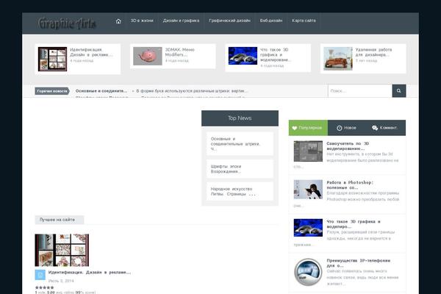Open the Карта сайта menu item
The image size is (441, 294).
(x=304, y=21)
